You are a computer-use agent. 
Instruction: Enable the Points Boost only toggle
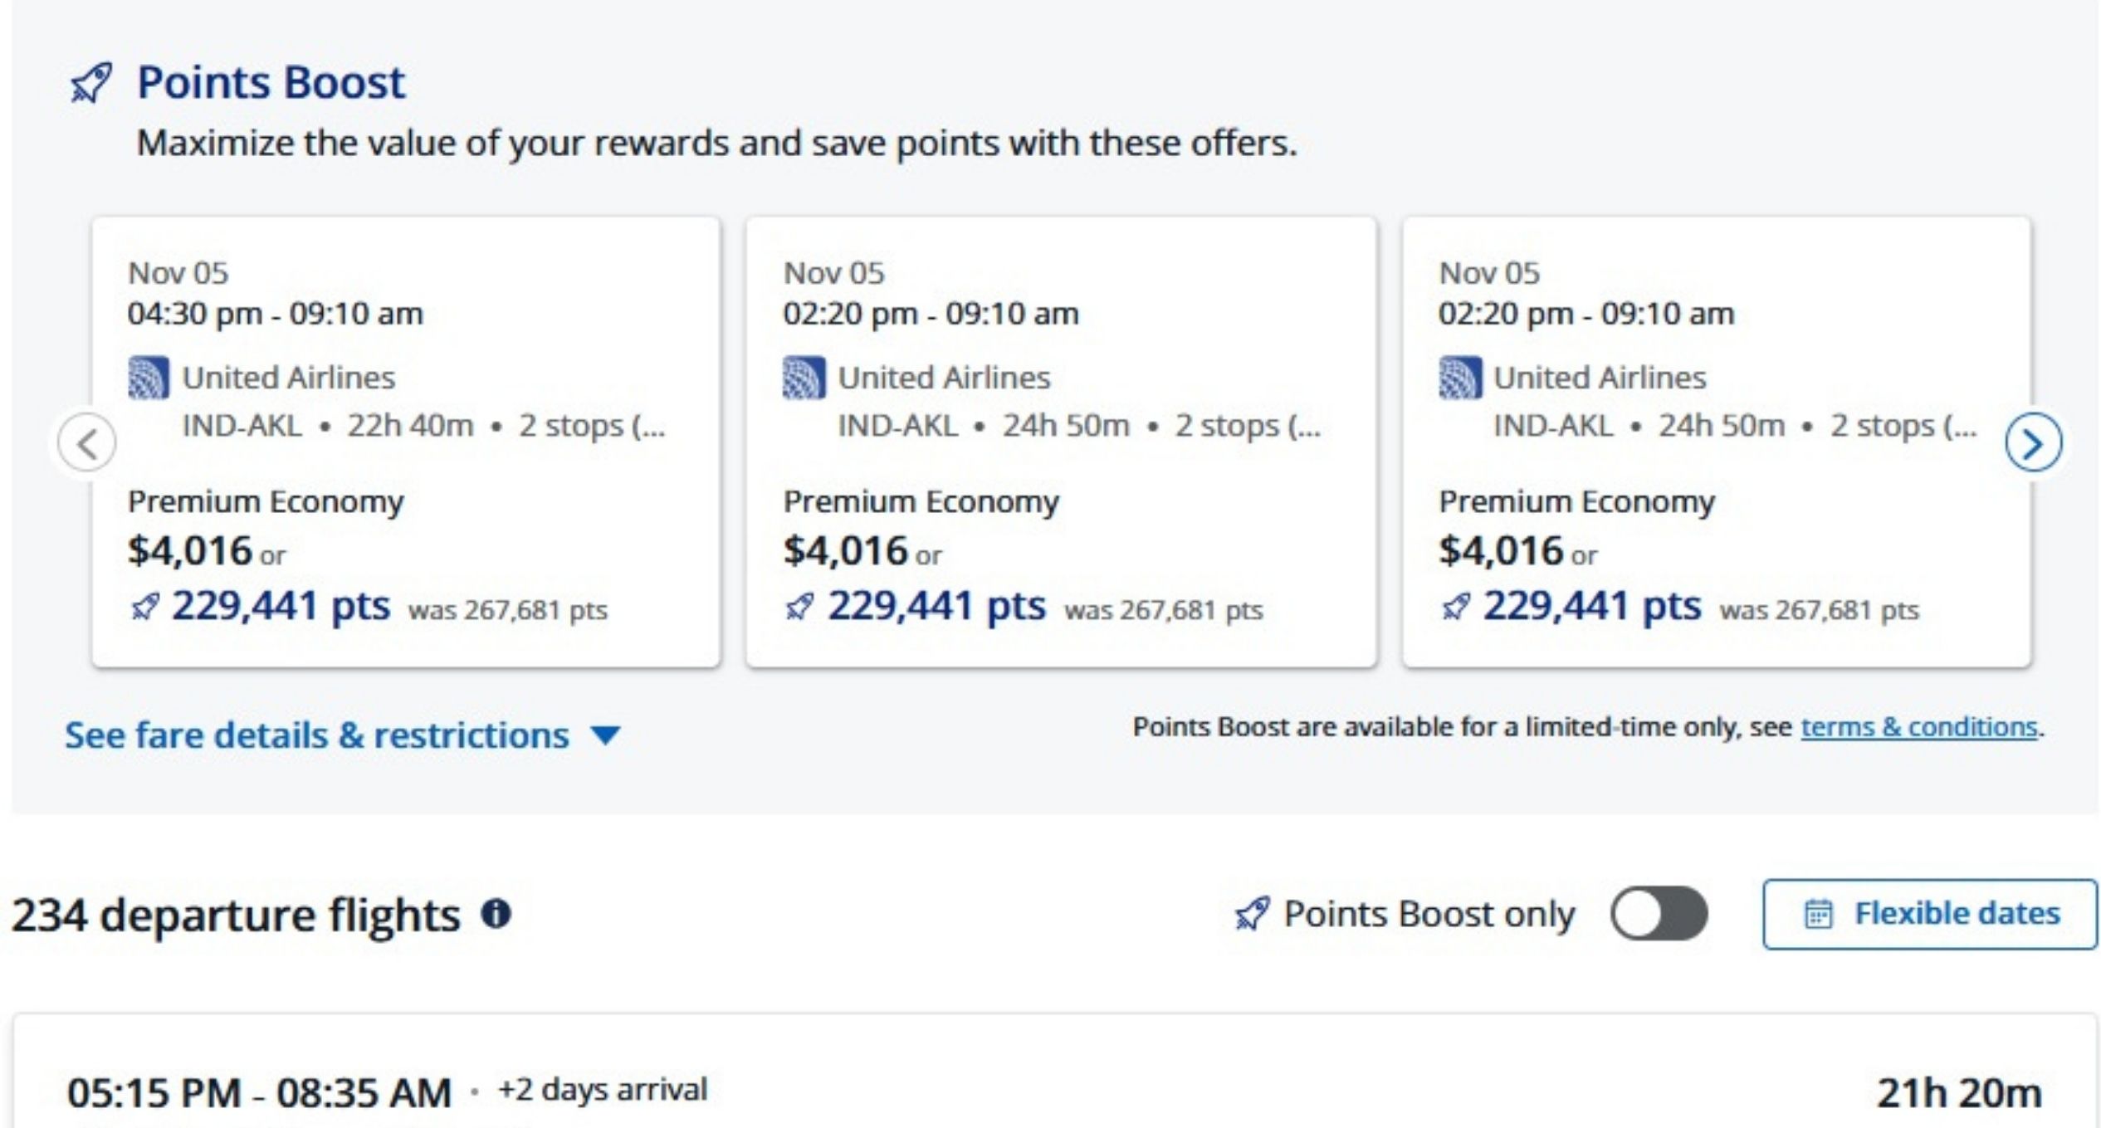(x=1659, y=913)
